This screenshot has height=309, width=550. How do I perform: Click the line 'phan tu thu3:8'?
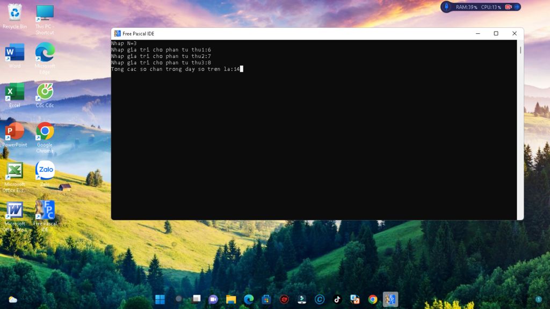(161, 62)
